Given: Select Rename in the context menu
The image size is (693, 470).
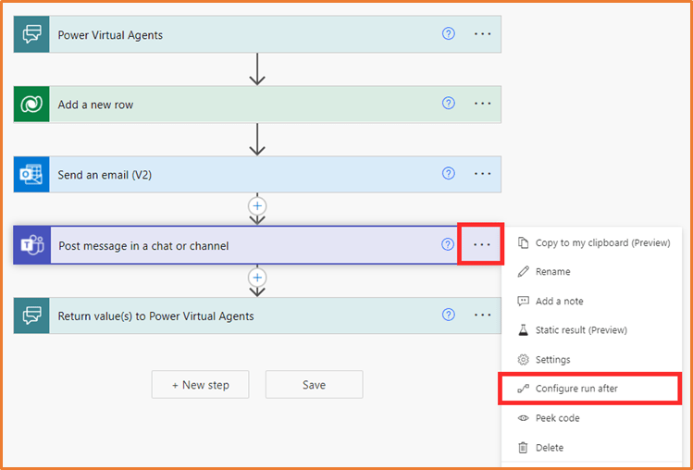Looking at the screenshot, I should point(552,272).
